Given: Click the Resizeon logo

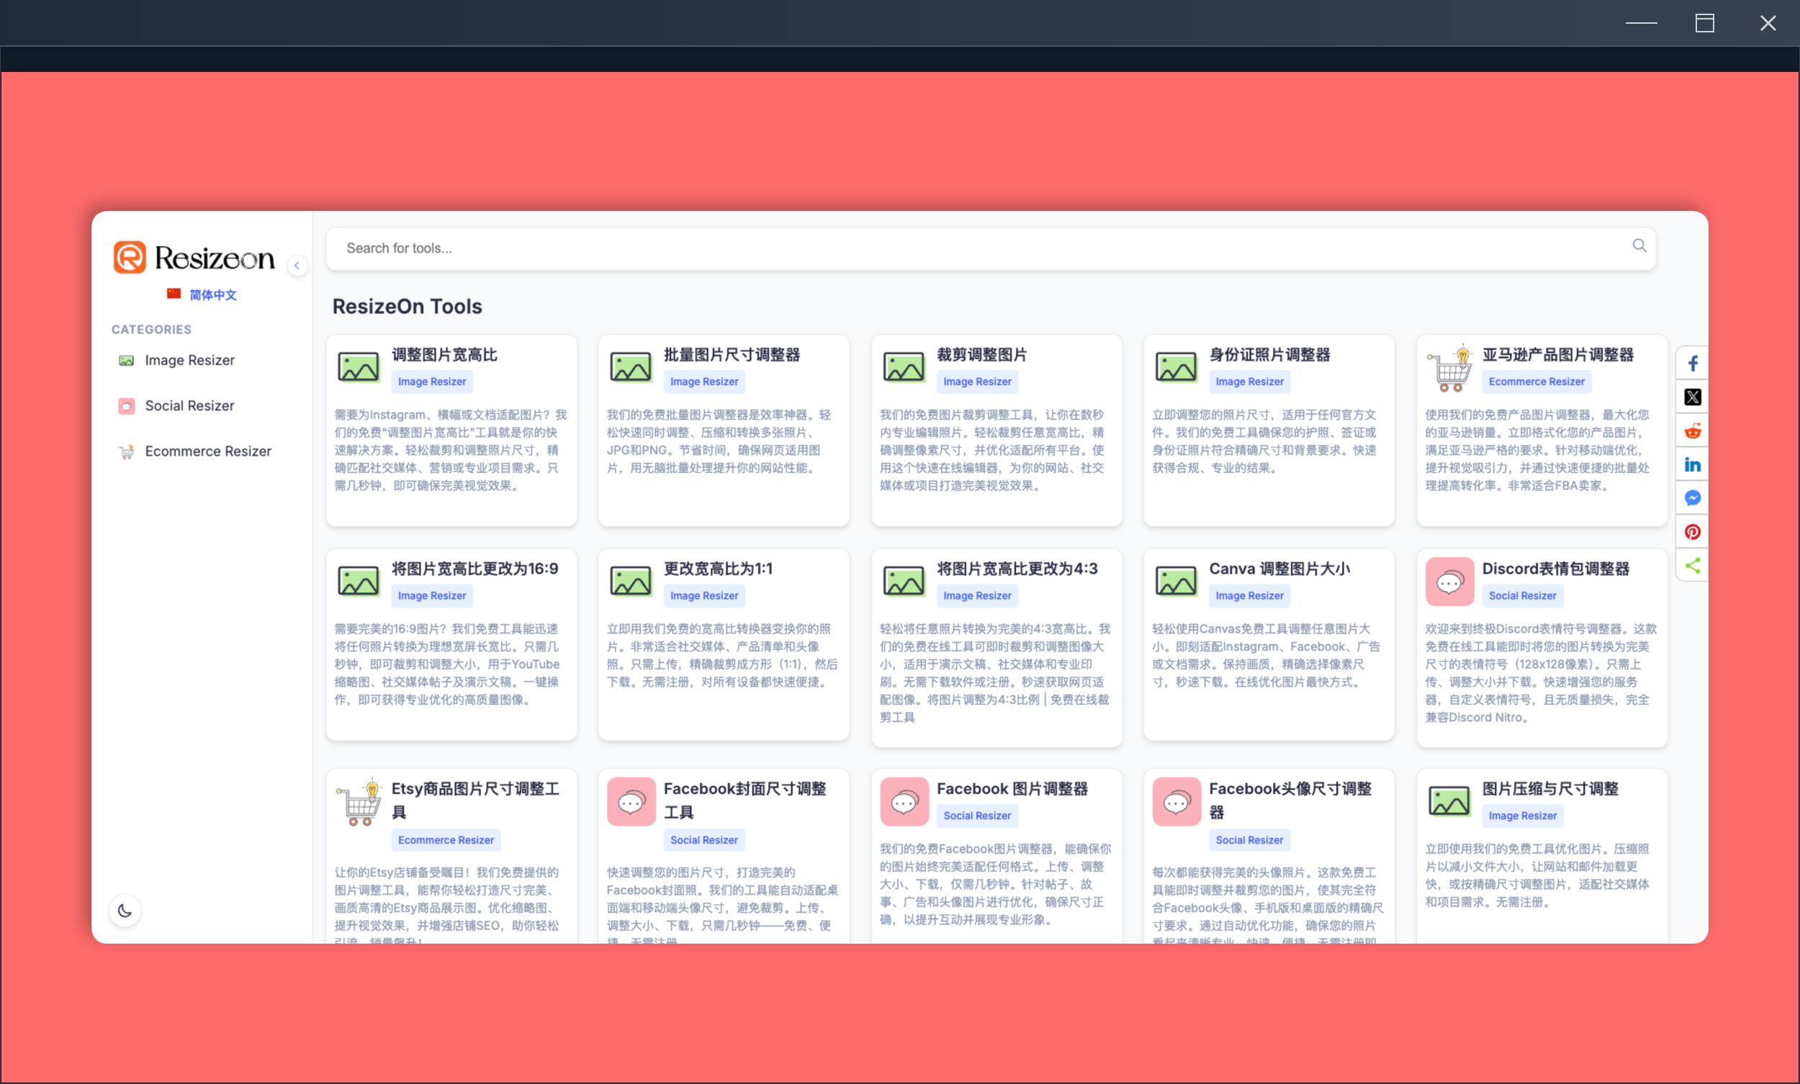Looking at the screenshot, I should tap(194, 257).
